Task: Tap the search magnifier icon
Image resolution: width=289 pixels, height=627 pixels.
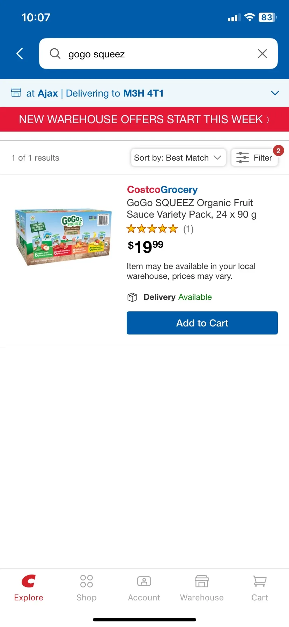Action: (x=55, y=54)
